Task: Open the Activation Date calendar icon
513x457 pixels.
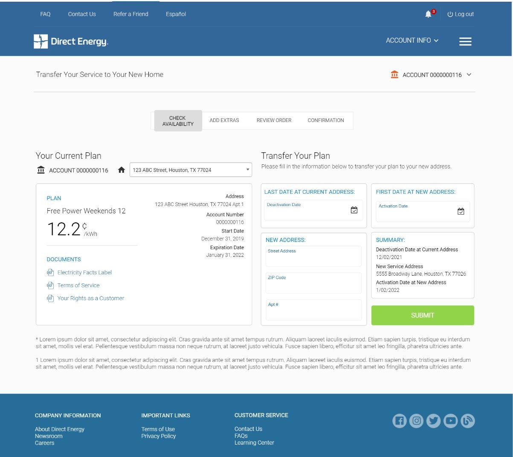Action: coord(461,211)
